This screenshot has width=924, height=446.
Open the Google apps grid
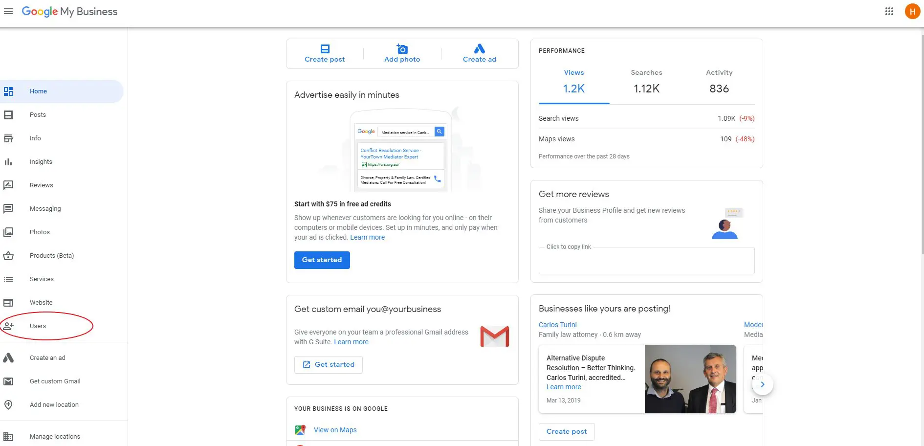point(889,11)
